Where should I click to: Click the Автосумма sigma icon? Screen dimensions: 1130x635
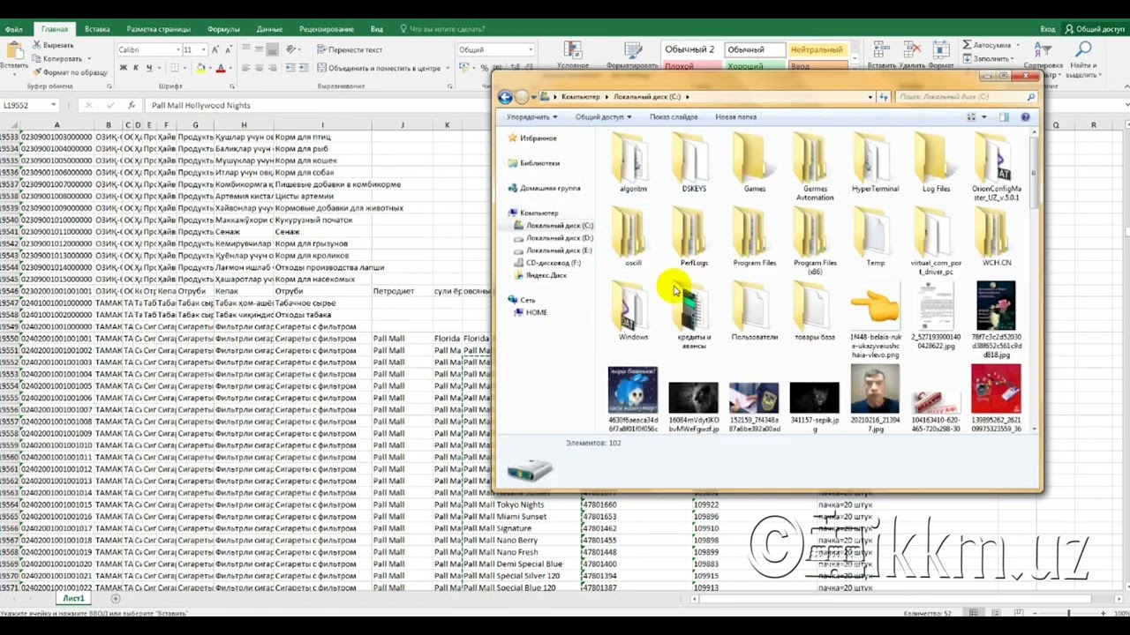(967, 45)
